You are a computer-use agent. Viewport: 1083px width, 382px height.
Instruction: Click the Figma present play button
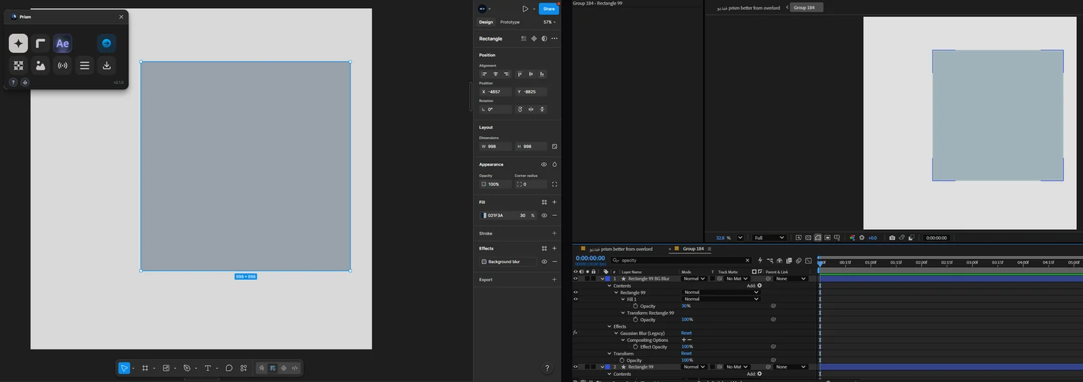pos(525,9)
